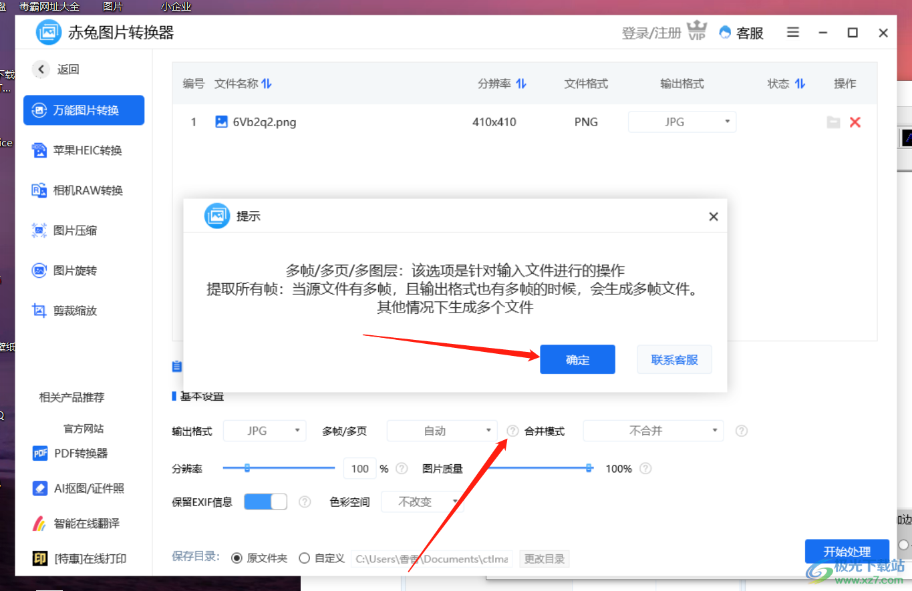This screenshot has width=912, height=591.
Task: Click the 410x410 resolution cell
Action: [x=494, y=122]
